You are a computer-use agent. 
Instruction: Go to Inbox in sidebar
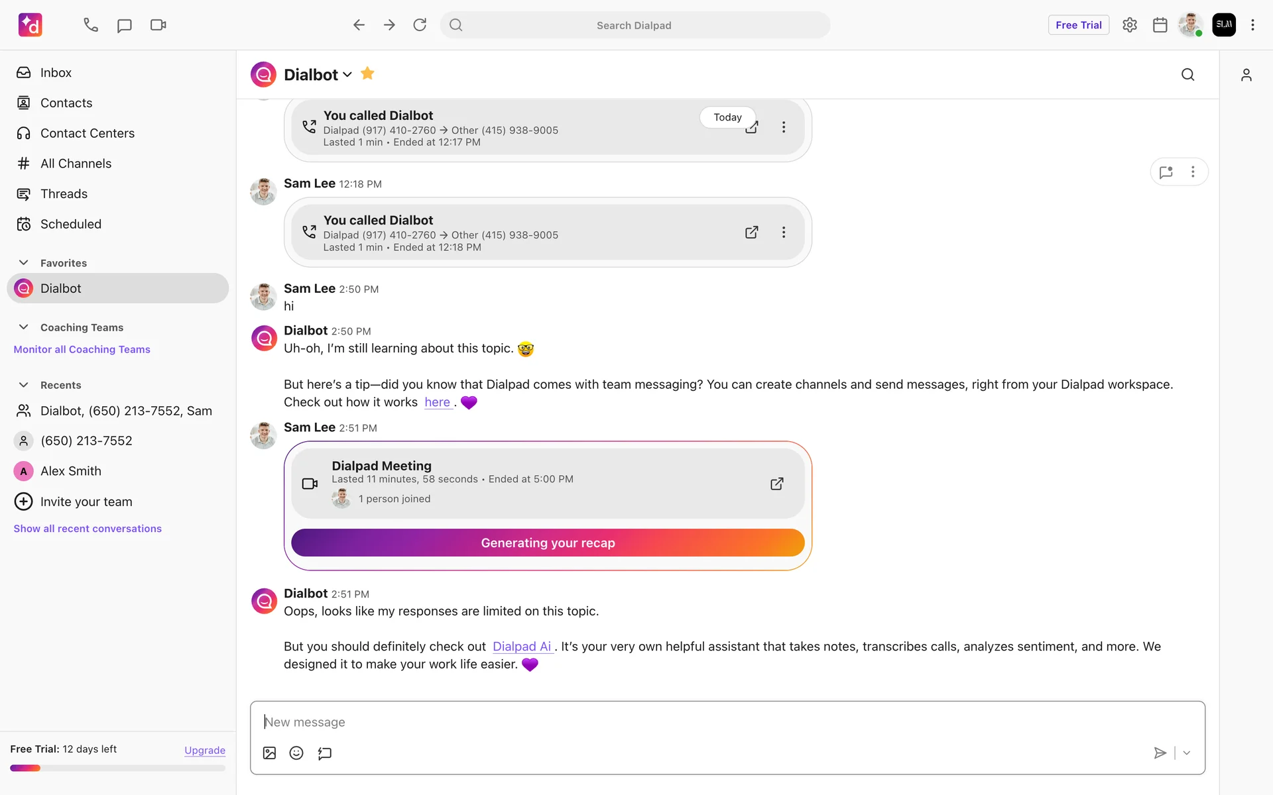click(56, 73)
